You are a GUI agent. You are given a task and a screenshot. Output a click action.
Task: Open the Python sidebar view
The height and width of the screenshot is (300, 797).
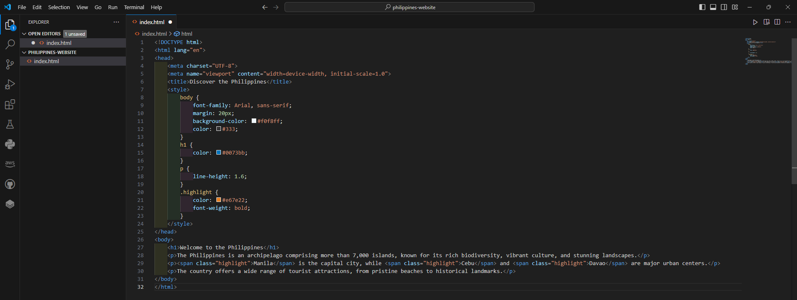click(10, 144)
